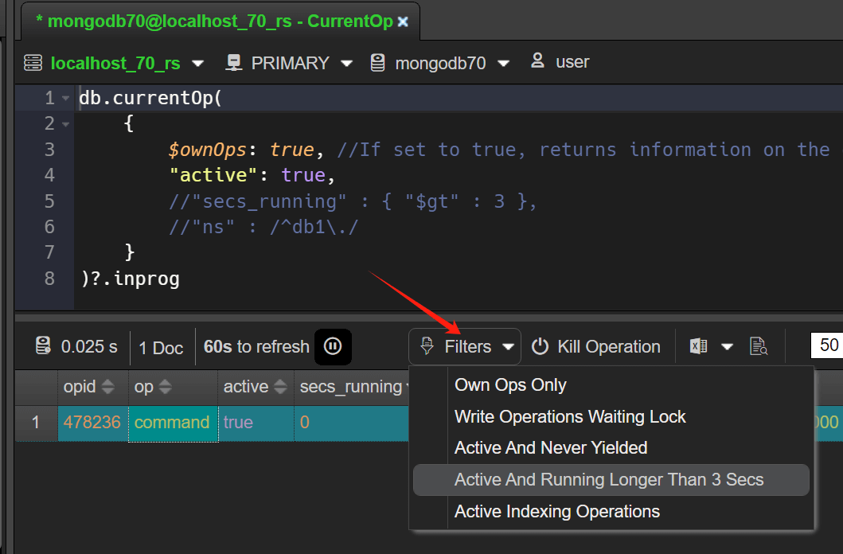Viewport: 843px width, 554px height.
Task: Click the user icon
Action: [537, 60]
